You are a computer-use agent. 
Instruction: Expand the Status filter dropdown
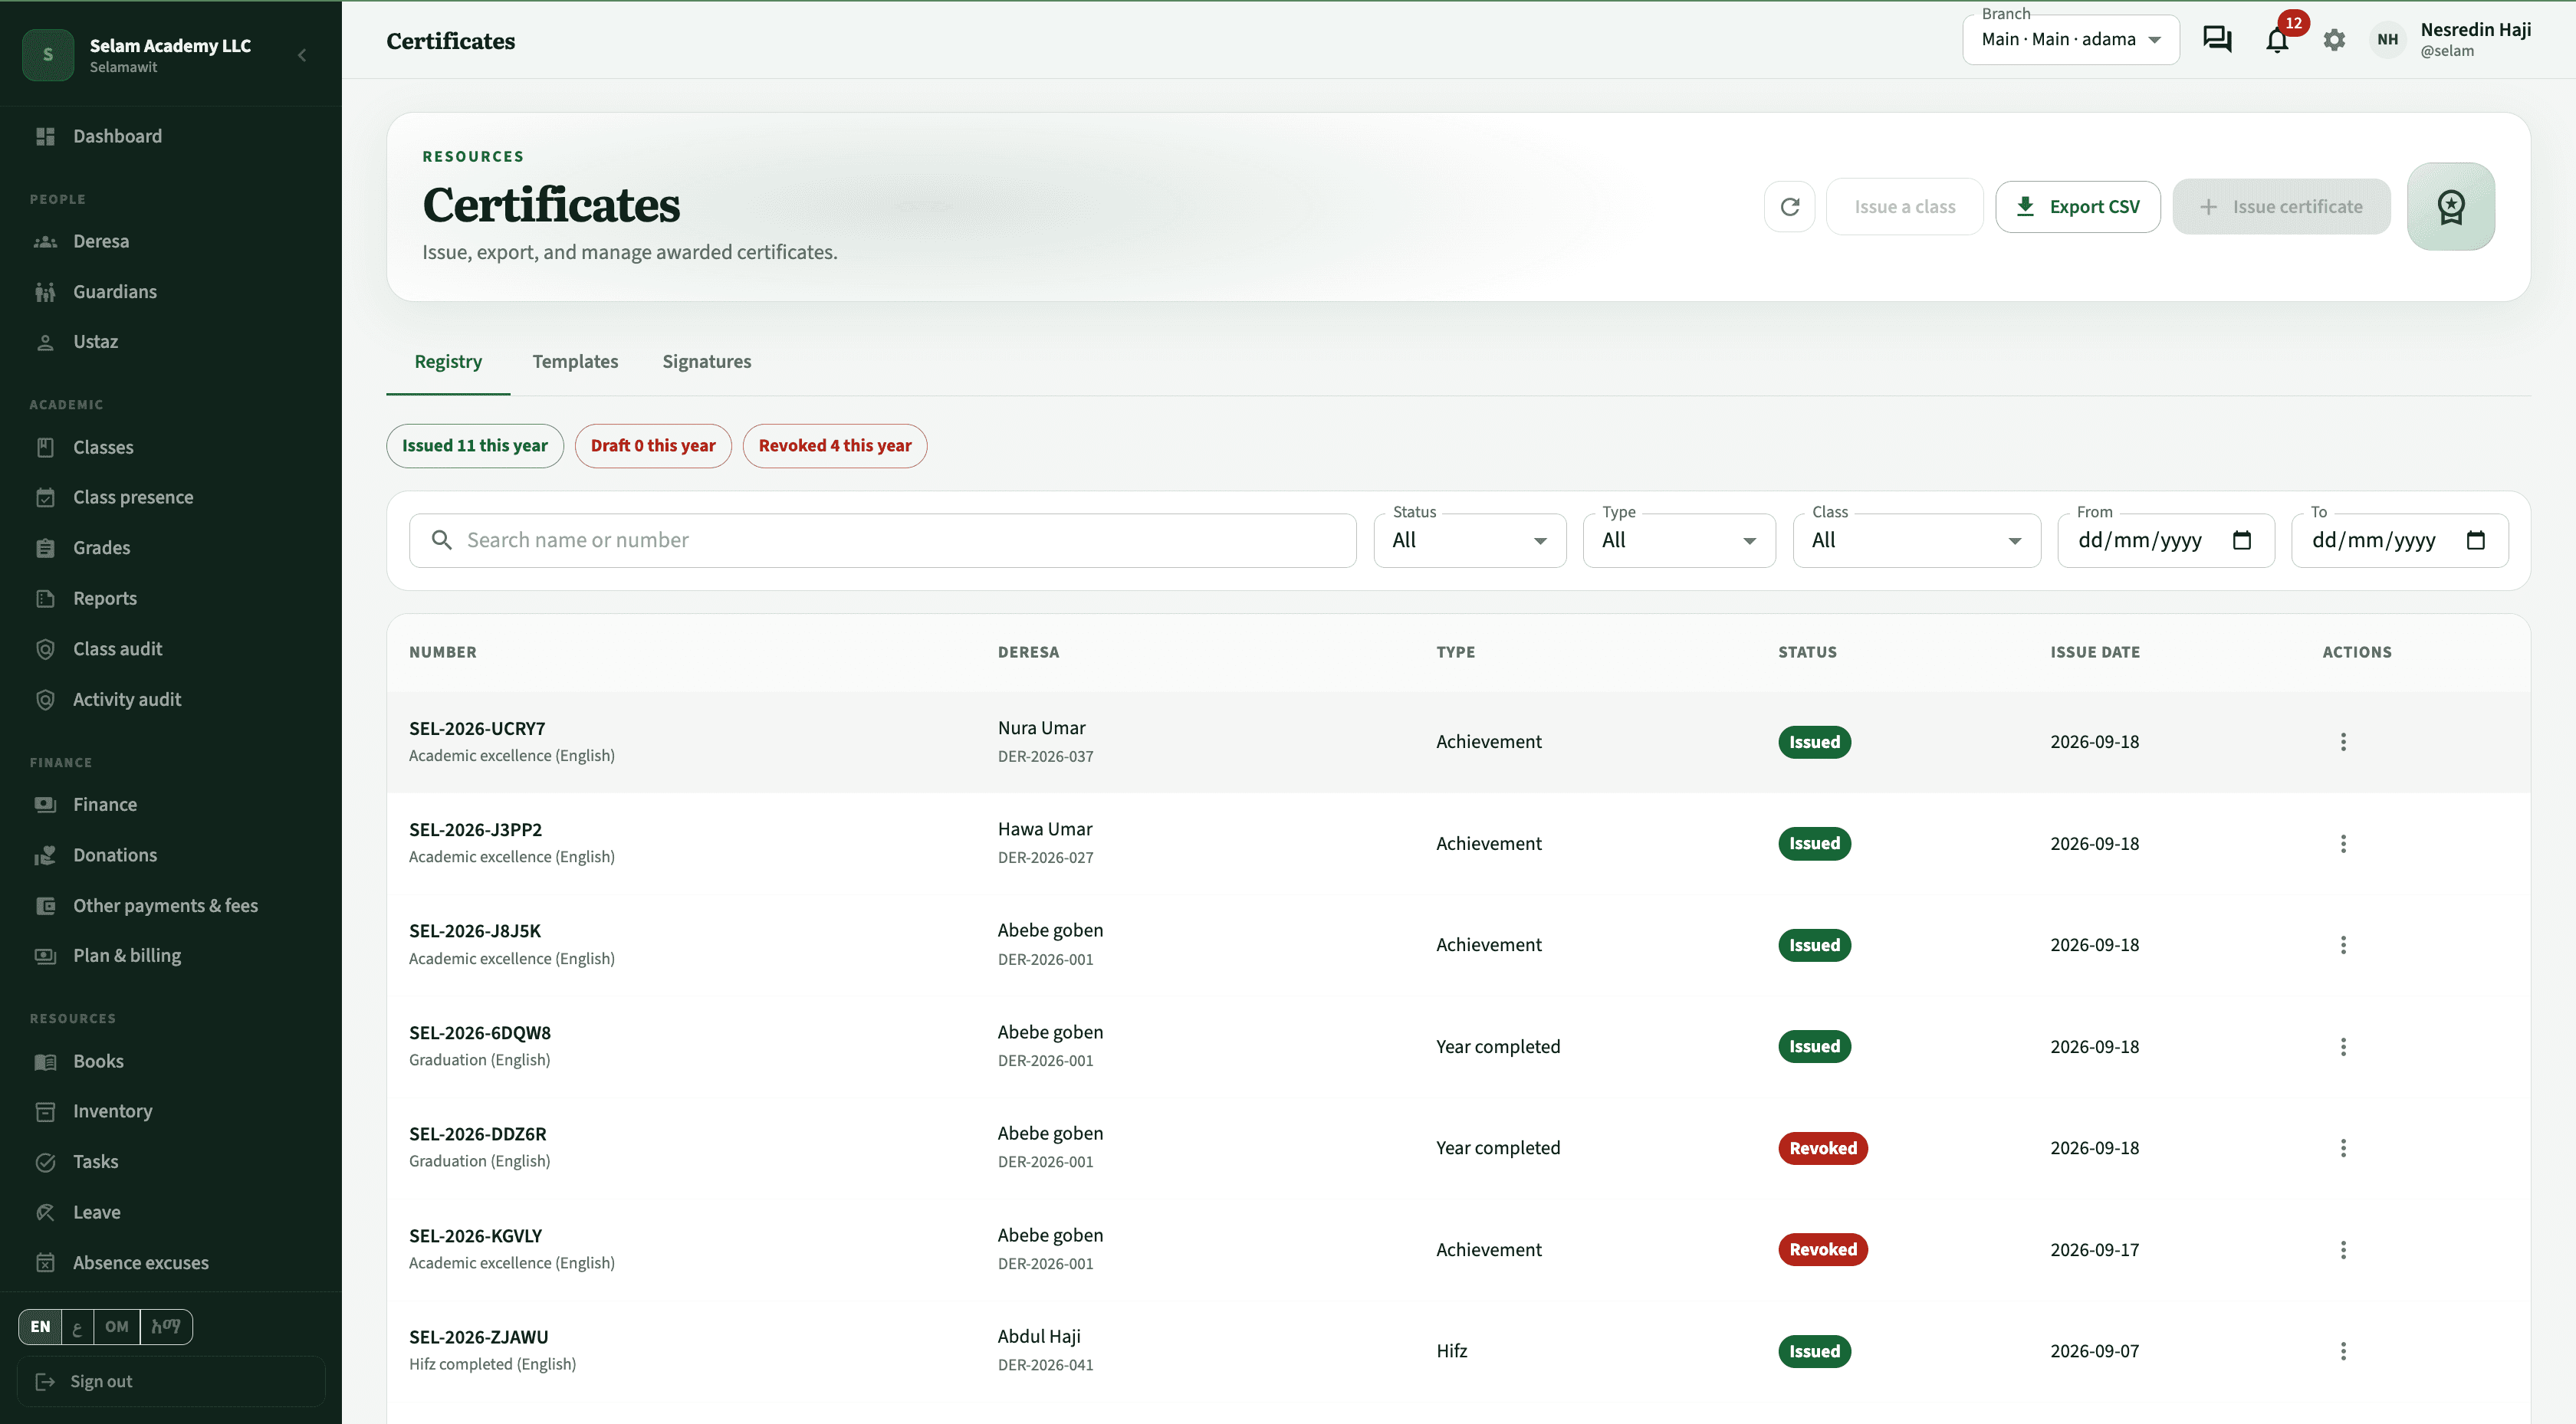click(1469, 540)
